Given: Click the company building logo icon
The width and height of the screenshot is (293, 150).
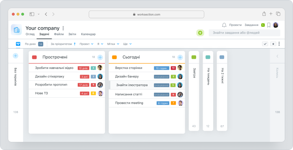Looking at the screenshot, I should 16,30.
